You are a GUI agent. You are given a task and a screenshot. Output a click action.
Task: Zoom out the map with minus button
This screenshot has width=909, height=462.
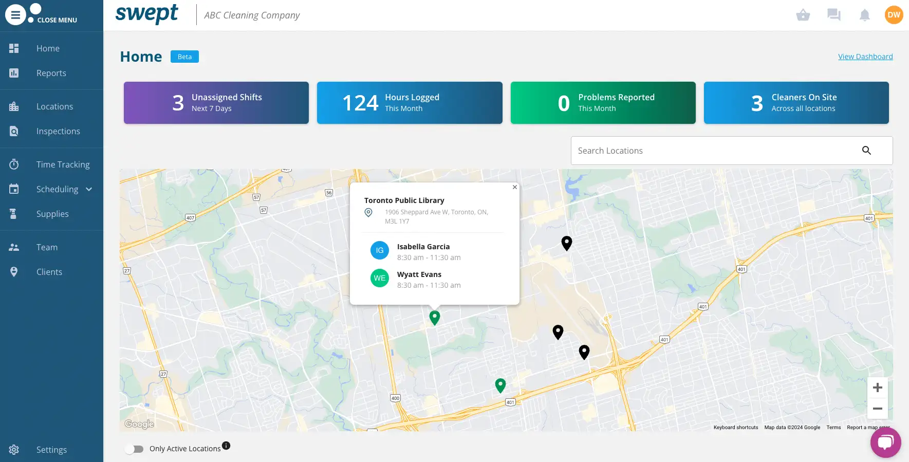tap(878, 409)
